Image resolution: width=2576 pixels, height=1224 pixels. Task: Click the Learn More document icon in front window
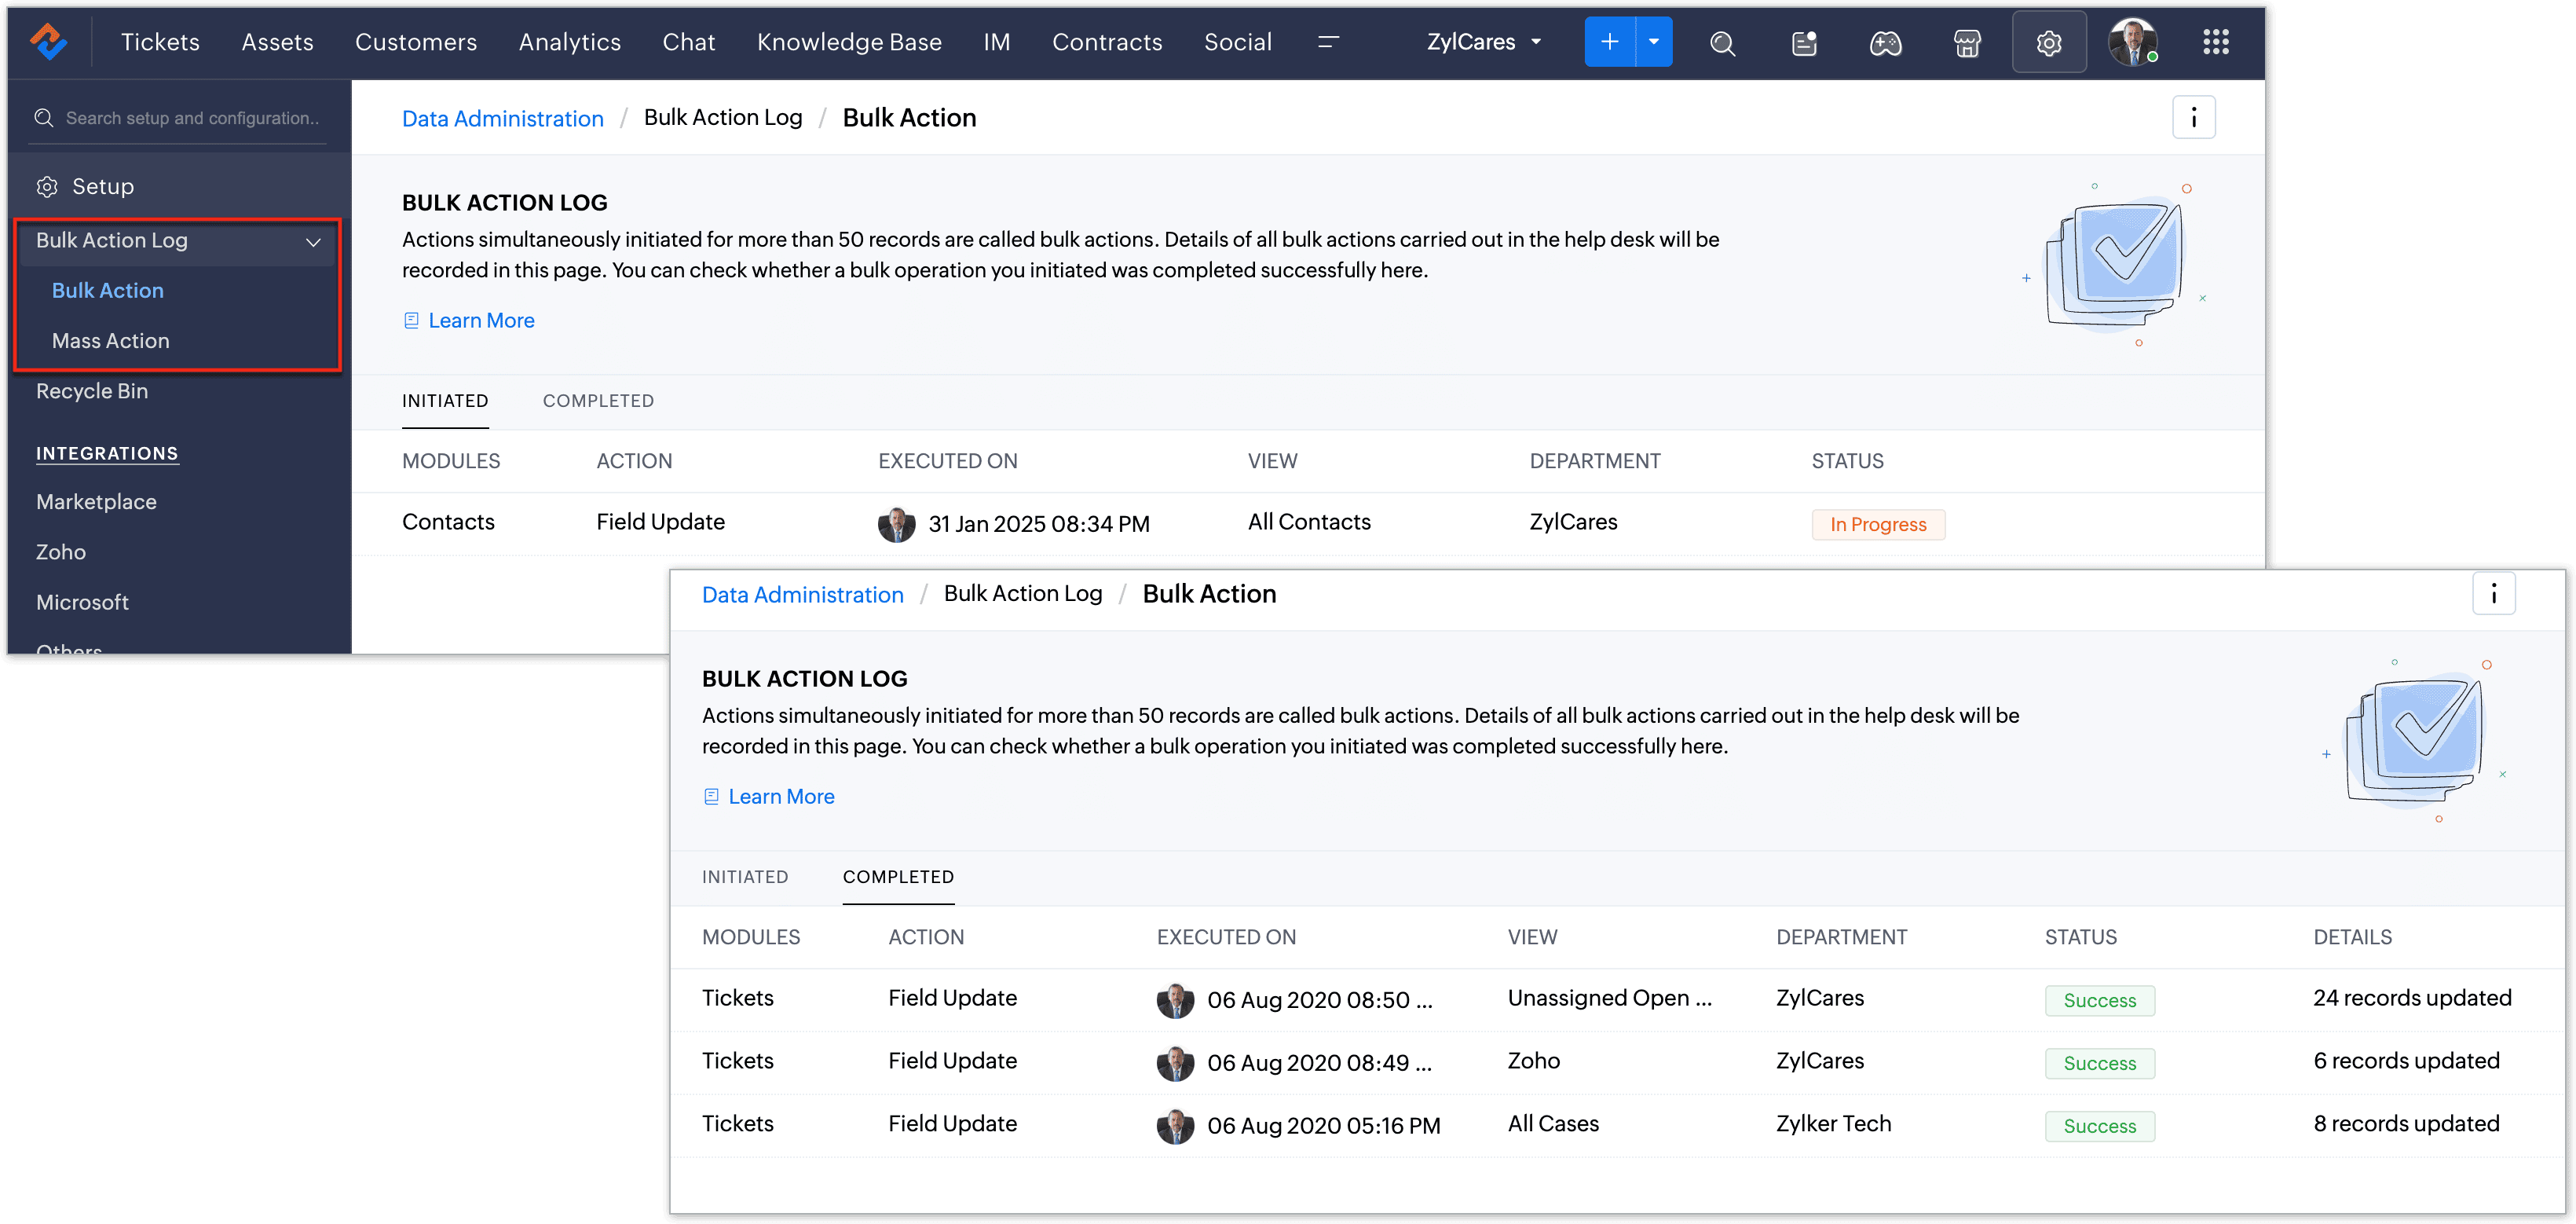711,797
